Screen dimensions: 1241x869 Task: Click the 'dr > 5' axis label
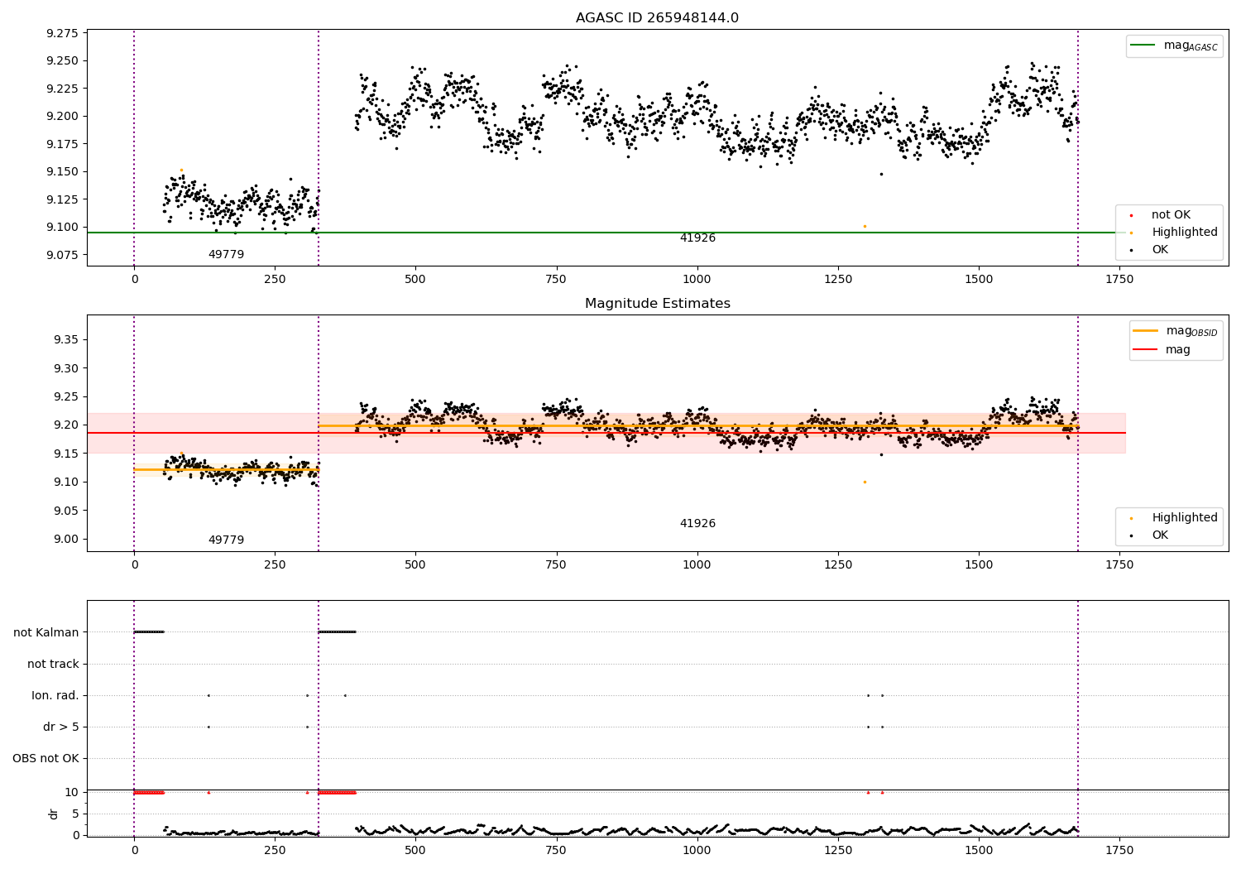(61, 727)
